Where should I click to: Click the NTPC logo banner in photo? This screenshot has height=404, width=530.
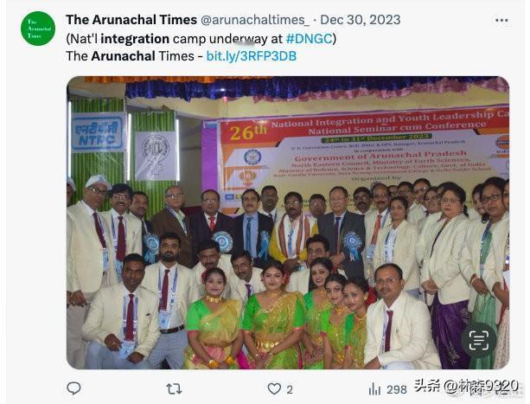pyautogui.click(x=98, y=132)
